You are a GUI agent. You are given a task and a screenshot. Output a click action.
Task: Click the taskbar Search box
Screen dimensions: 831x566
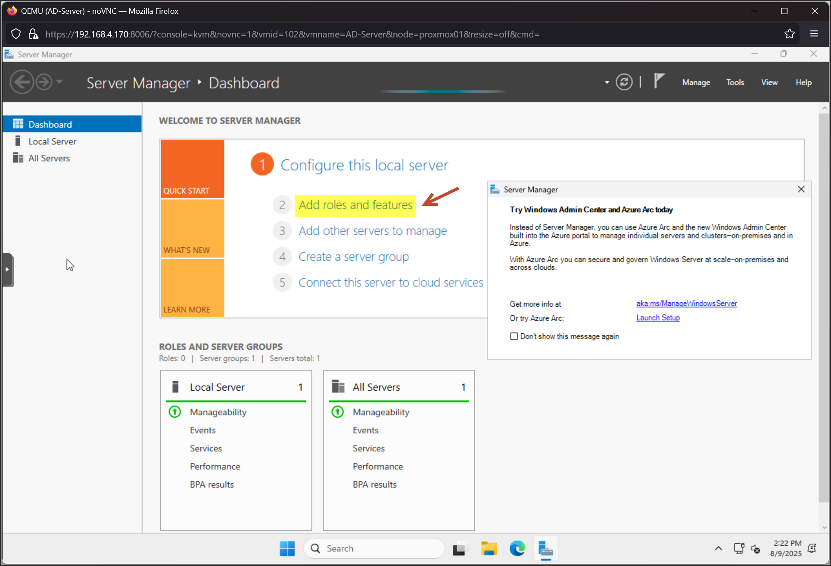point(374,548)
